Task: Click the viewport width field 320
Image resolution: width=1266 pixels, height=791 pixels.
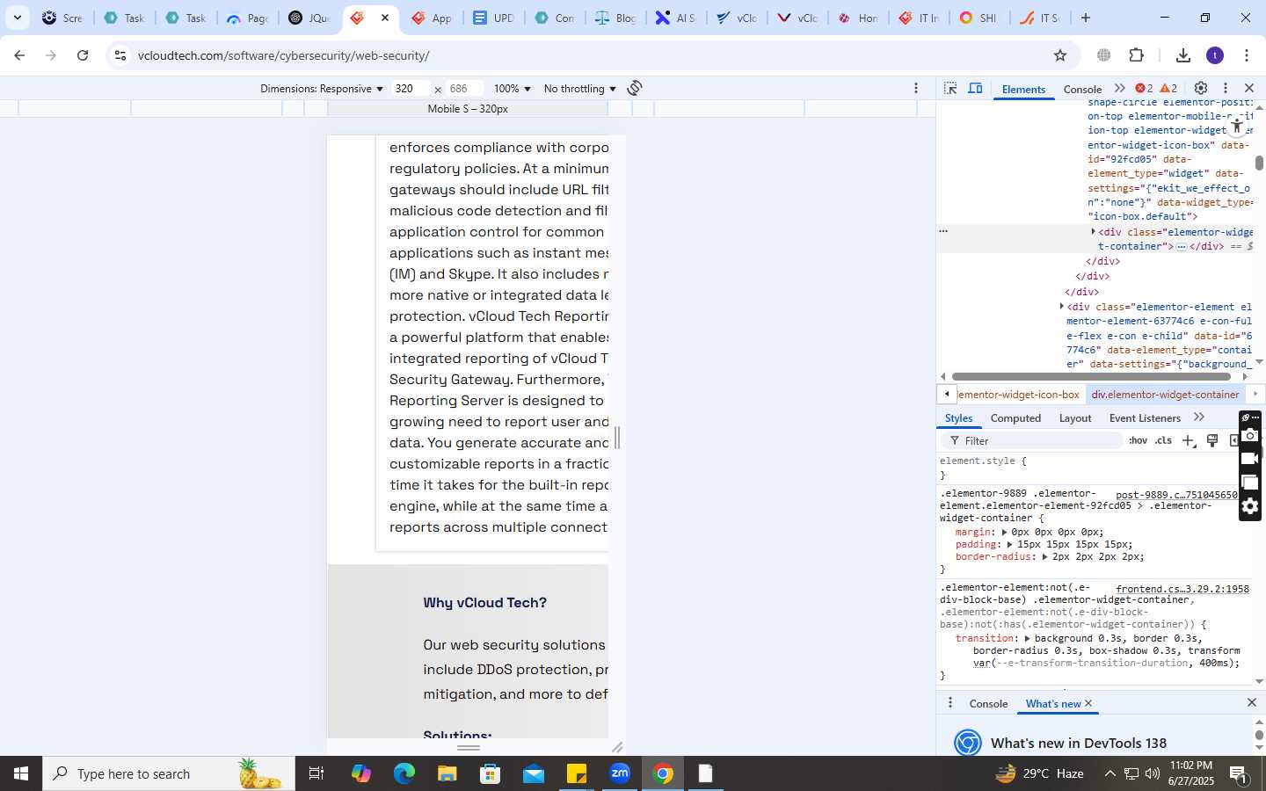Action: pos(410,89)
